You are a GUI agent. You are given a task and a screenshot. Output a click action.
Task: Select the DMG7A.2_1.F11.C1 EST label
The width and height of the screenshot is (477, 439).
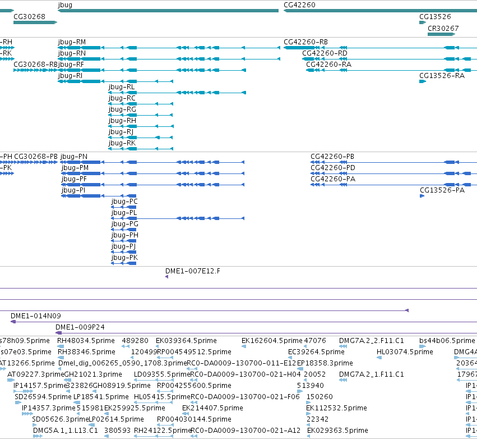[372, 374]
